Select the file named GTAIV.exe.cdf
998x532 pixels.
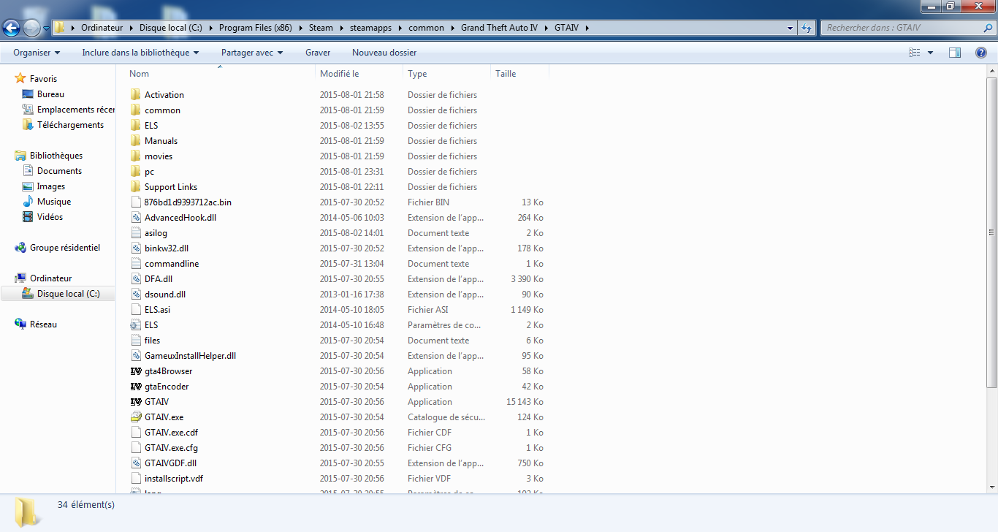pyautogui.click(x=171, y=433)
